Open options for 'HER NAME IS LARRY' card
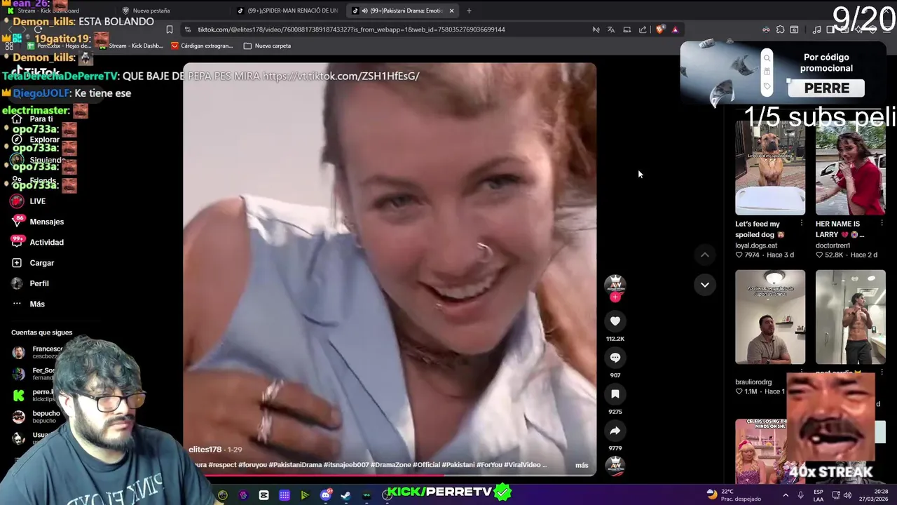Viewport: 897px width, 505px height. point(882,224)
